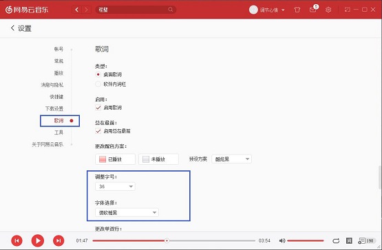Click the 已播放 color button

tap(115, 159)
